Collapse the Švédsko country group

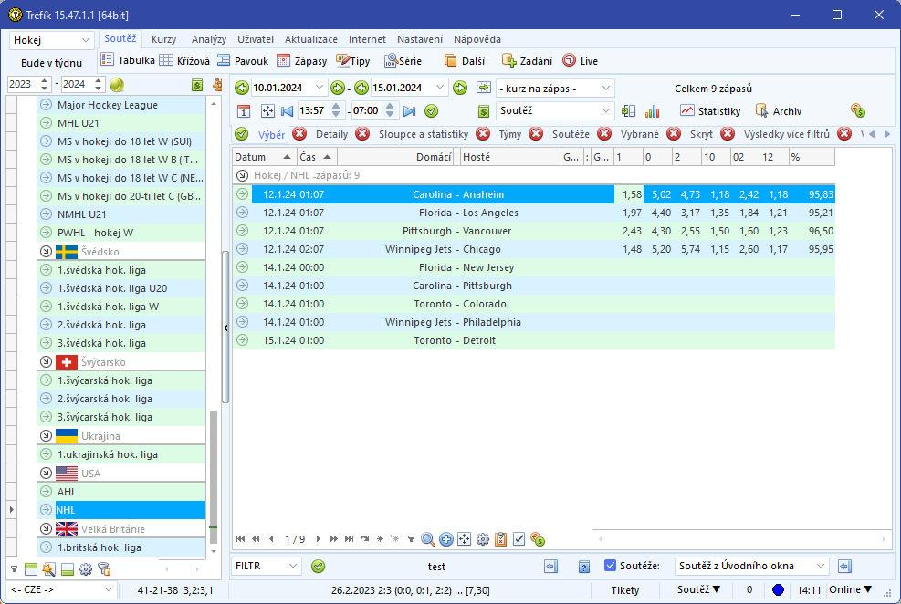tap(46, 252)
